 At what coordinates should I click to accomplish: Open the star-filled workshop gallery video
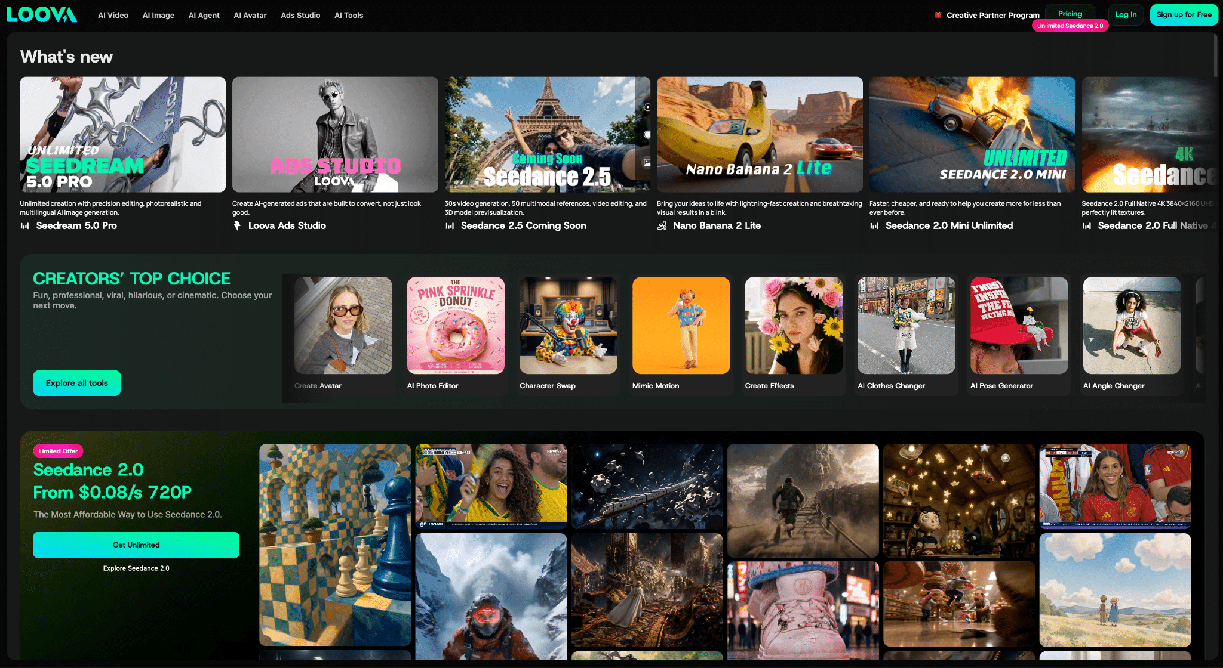click(x=959, y=500)
